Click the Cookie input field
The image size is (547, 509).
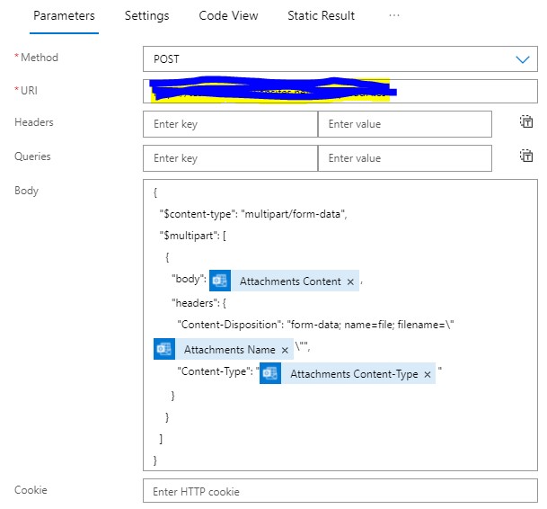pos(340,491)
